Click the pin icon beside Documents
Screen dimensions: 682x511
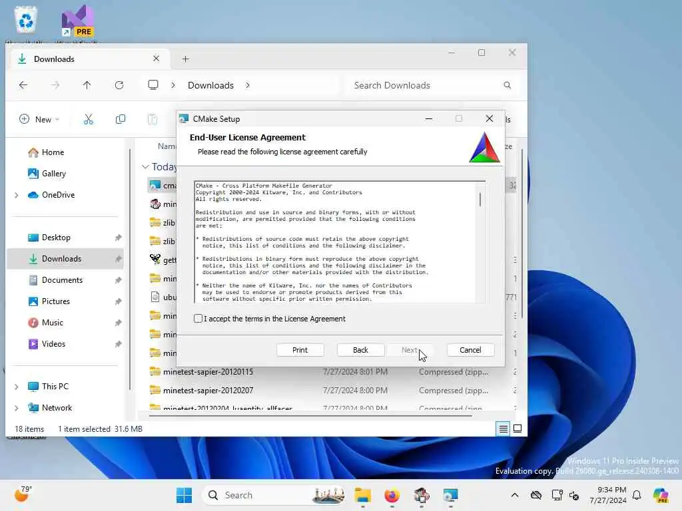119,280
